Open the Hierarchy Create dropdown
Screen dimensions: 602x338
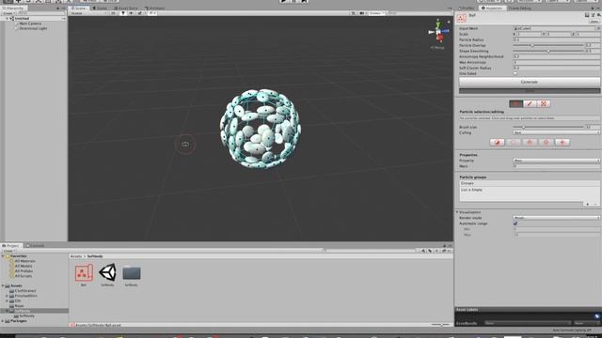(8, 13)
